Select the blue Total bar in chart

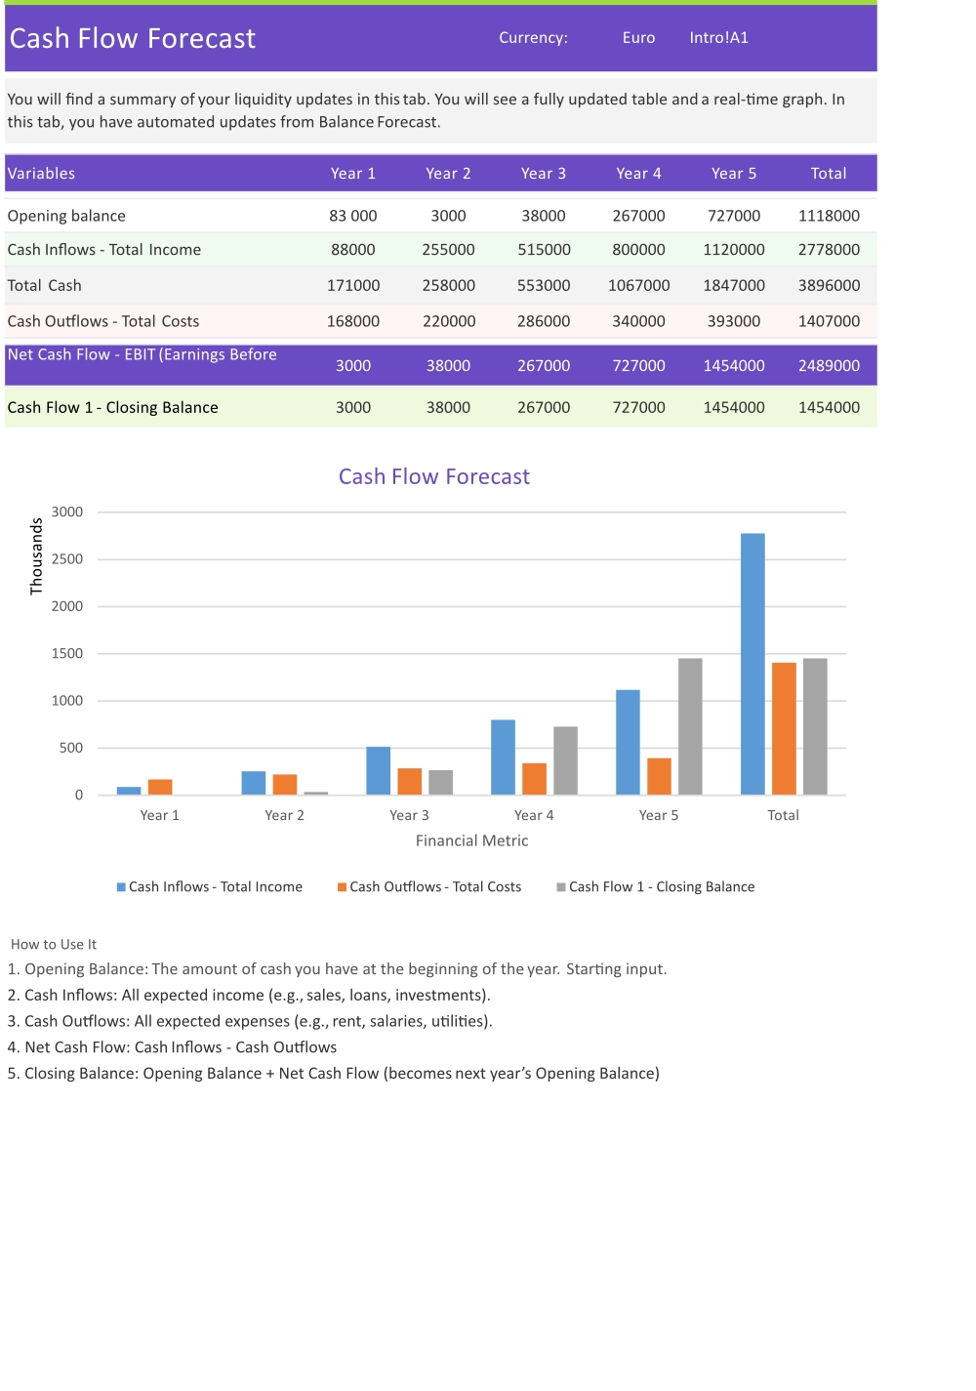tap(752, 664)
